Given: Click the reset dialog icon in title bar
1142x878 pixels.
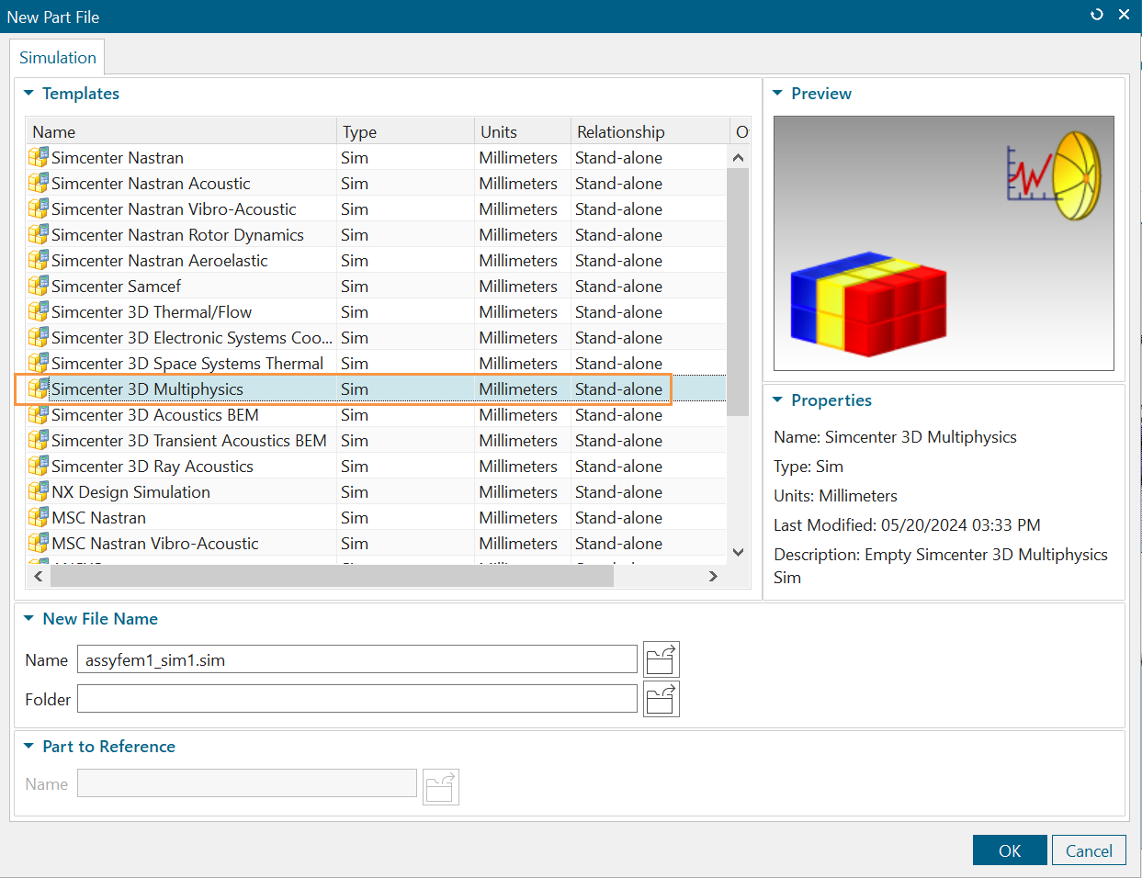Looking at the screenshot, I should click(1096, 15).
